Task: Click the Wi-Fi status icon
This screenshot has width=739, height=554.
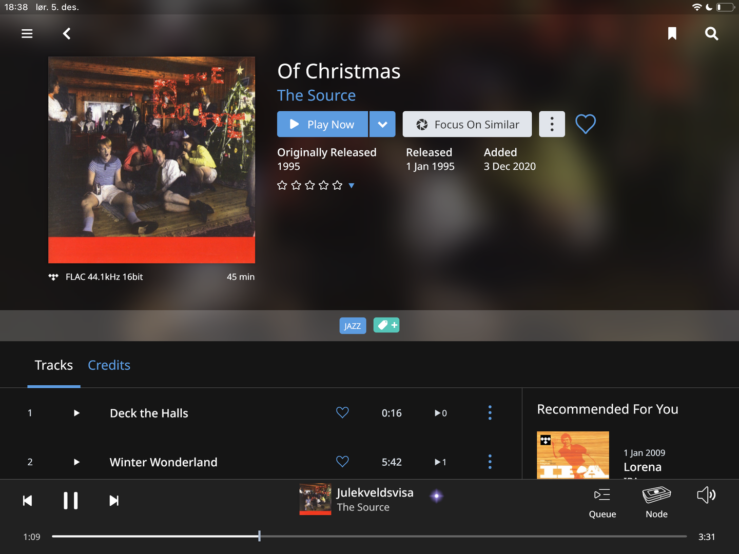Action: click(696, 7)
